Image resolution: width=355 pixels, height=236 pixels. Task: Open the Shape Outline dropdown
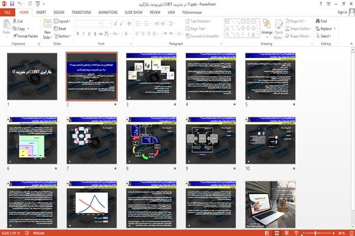tap(298, 28)
